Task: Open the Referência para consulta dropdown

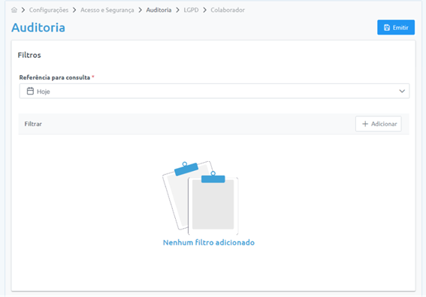Action: (214, 91)
